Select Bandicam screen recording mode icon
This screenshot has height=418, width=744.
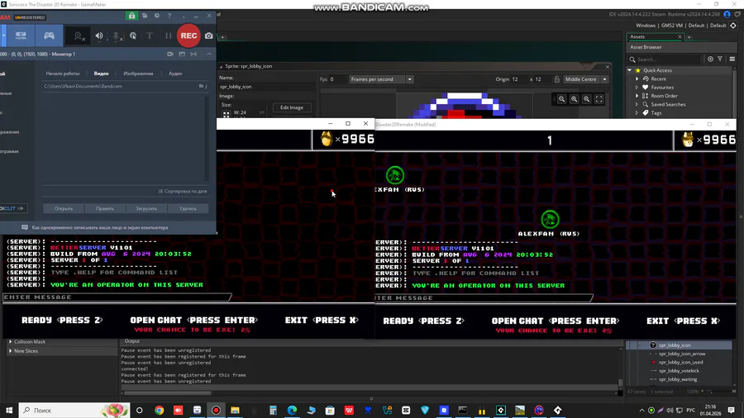[x=21, y=36]
